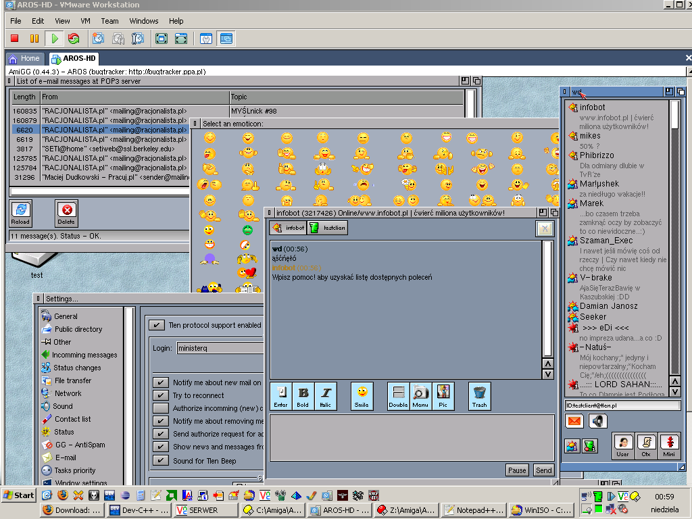Click the VMware Suspend pause icon
This screenshot has width=692, height=519.
pyautogui.click(x=34, y=39)
